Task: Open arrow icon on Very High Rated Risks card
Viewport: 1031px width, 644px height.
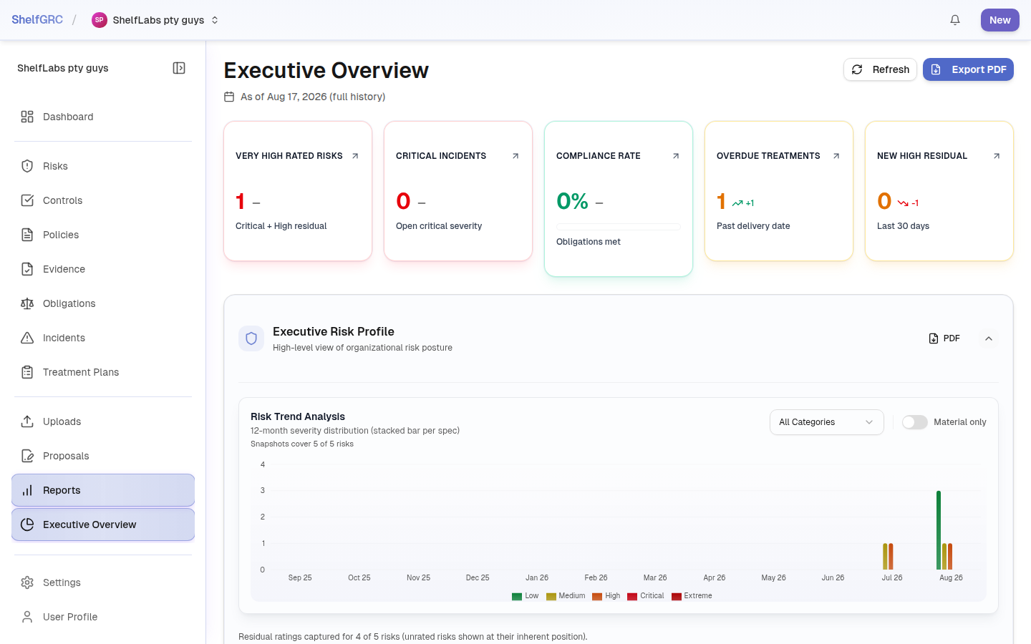Action: click(355, 156)
